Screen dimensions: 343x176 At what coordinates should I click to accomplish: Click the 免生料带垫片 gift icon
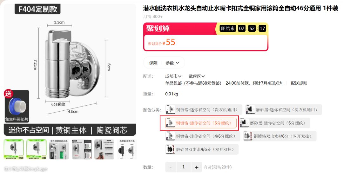click(17, 106)
